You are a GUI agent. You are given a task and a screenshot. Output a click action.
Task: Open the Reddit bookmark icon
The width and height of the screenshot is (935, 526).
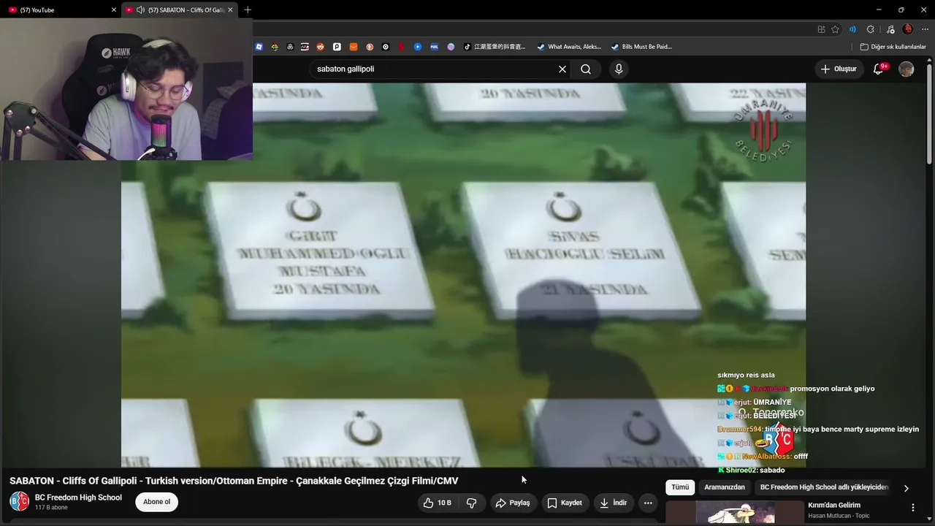point(321,47)
